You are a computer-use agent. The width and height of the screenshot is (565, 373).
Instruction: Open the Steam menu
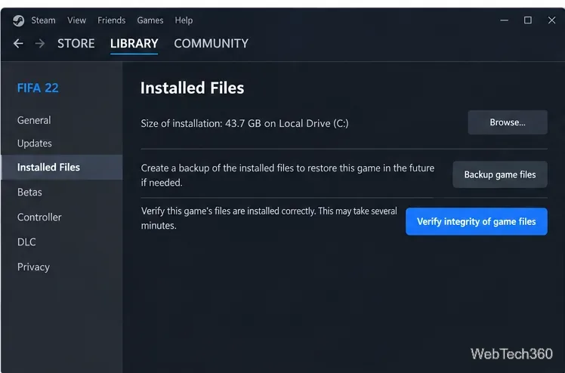pyautogui.click(x=43, y=20)
